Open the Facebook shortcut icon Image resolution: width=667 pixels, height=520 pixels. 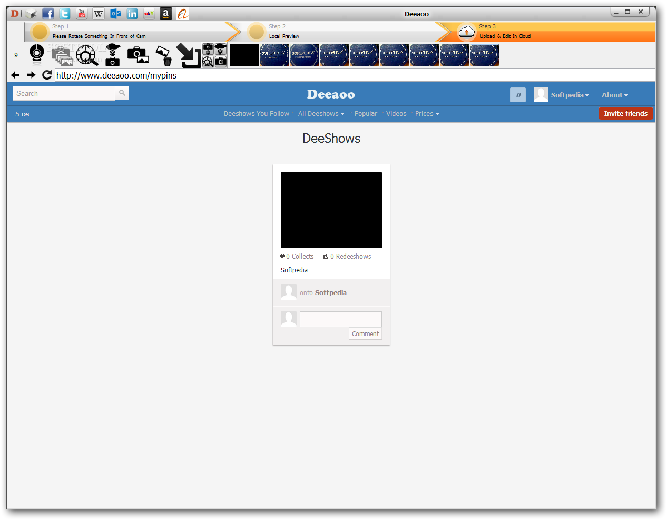pyautogui.click(x=48, y=14)
